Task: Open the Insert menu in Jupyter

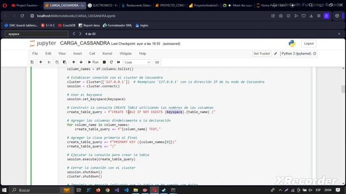Action: click(x=77, y=53)
